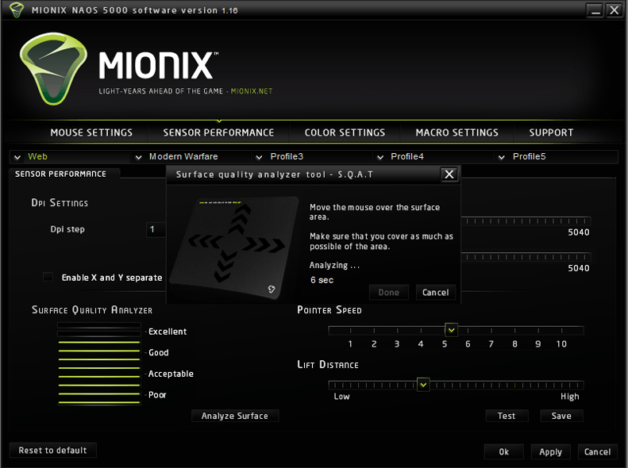
Task: Save the lift distance setting
Action: click(561, 416)
